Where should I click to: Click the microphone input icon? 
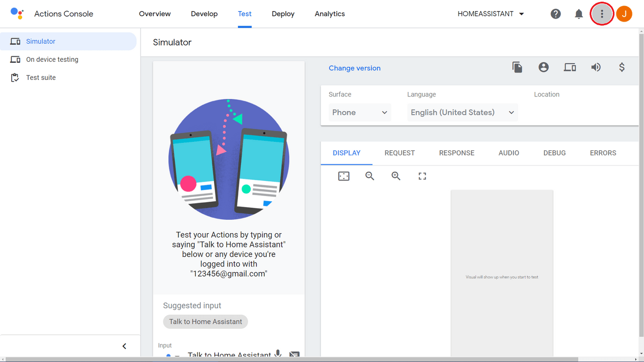point(277,354)
